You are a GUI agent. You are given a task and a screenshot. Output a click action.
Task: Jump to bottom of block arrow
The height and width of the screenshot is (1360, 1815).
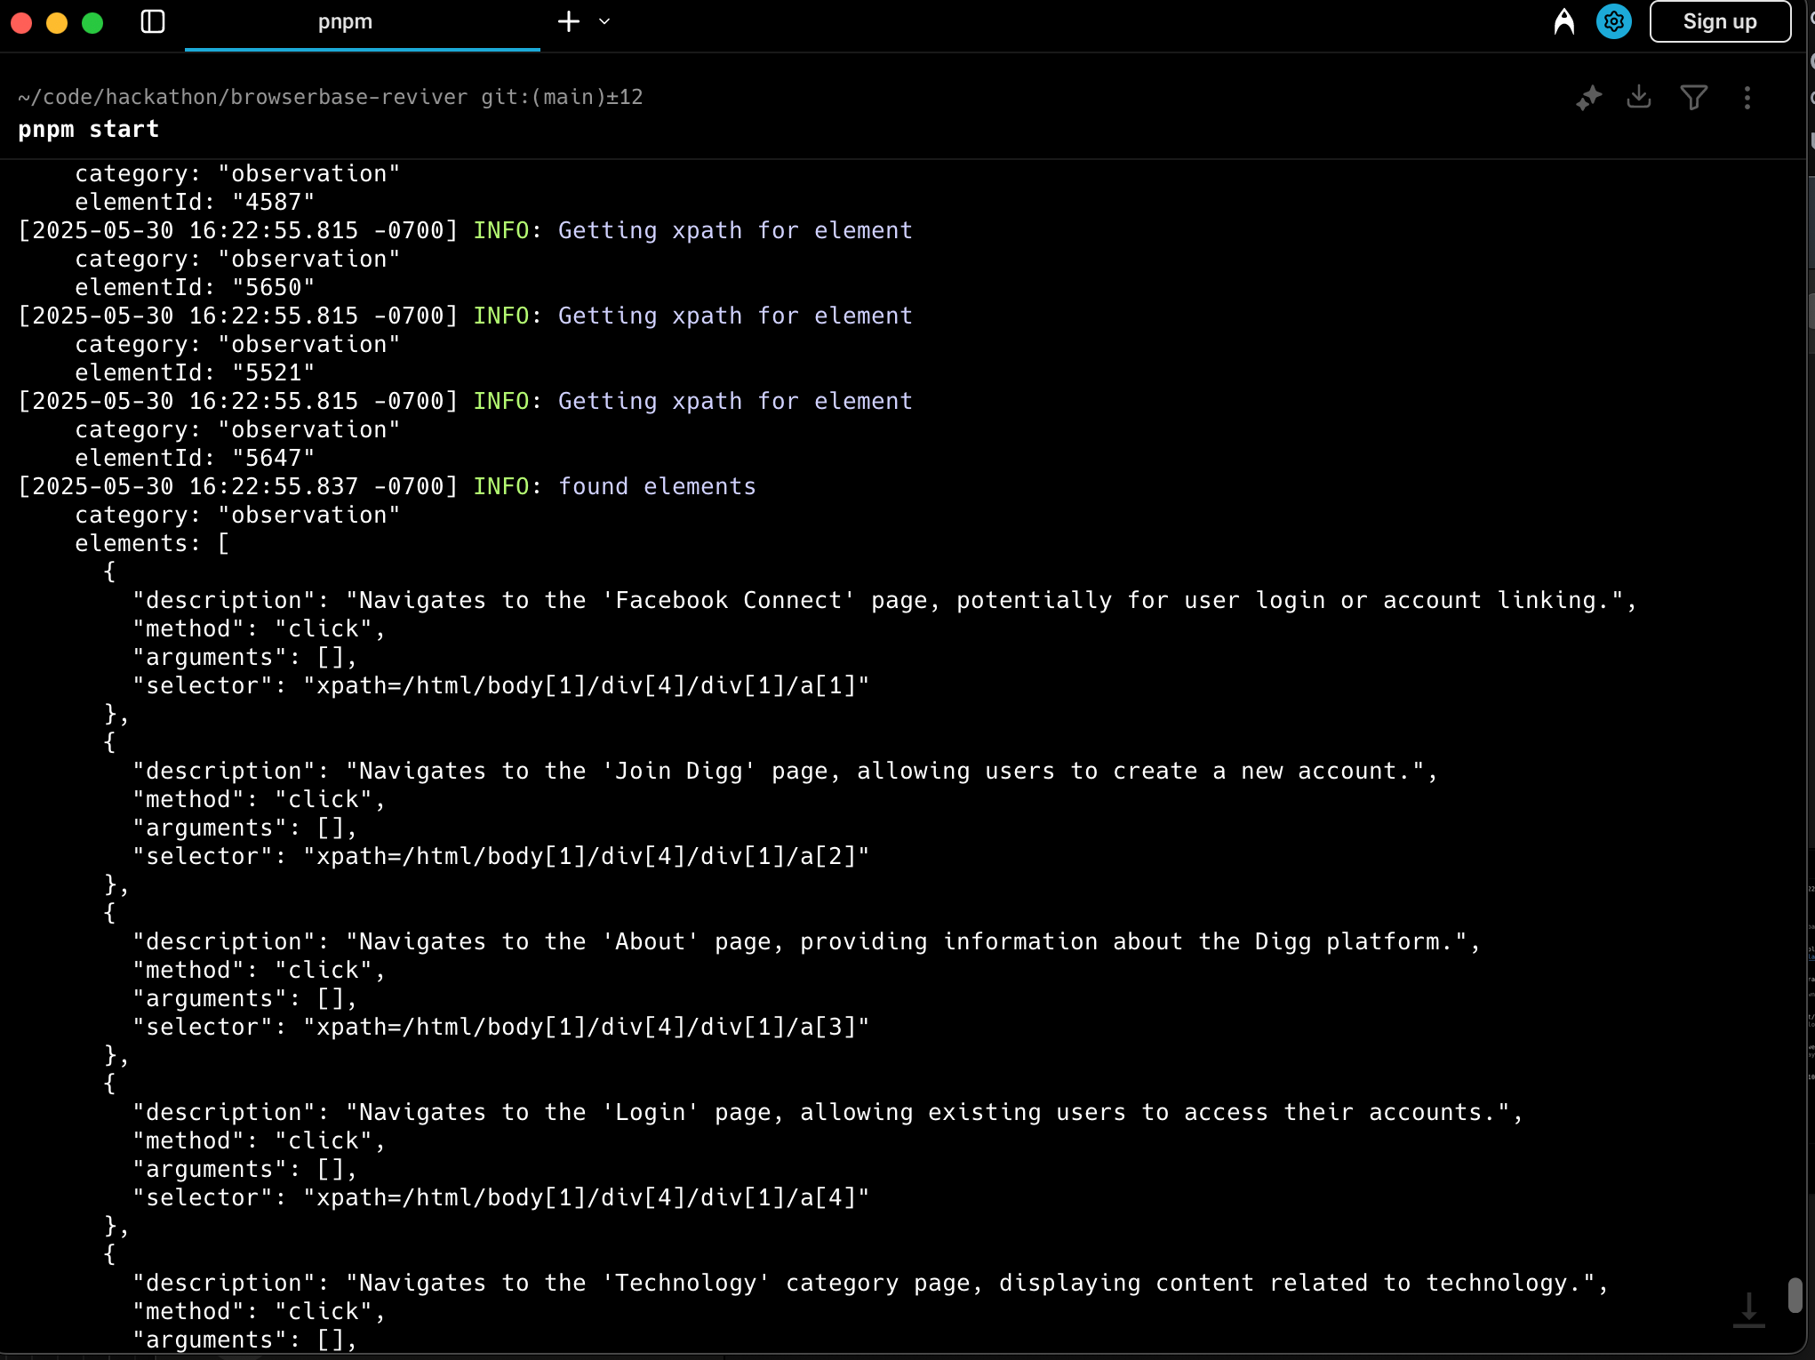[1748, 1310]
